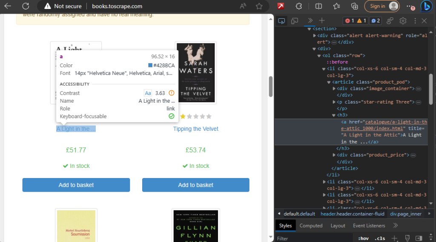The height and width of the screenshot is (242, 436).
Task: Show the .cls class editor
Action: coord(380,239)
